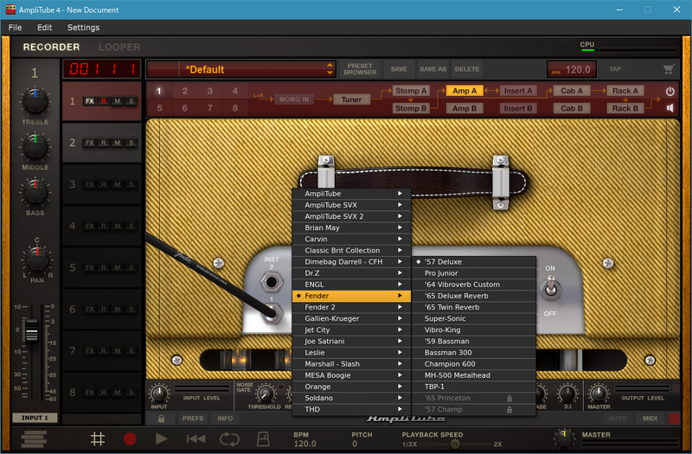Mute track 1 with M button
692x454 pixels.
118,101
